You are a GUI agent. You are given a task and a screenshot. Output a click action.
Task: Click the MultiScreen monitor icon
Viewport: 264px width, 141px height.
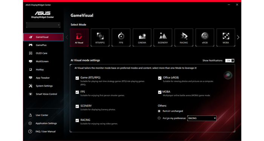[x=31, y=61]
